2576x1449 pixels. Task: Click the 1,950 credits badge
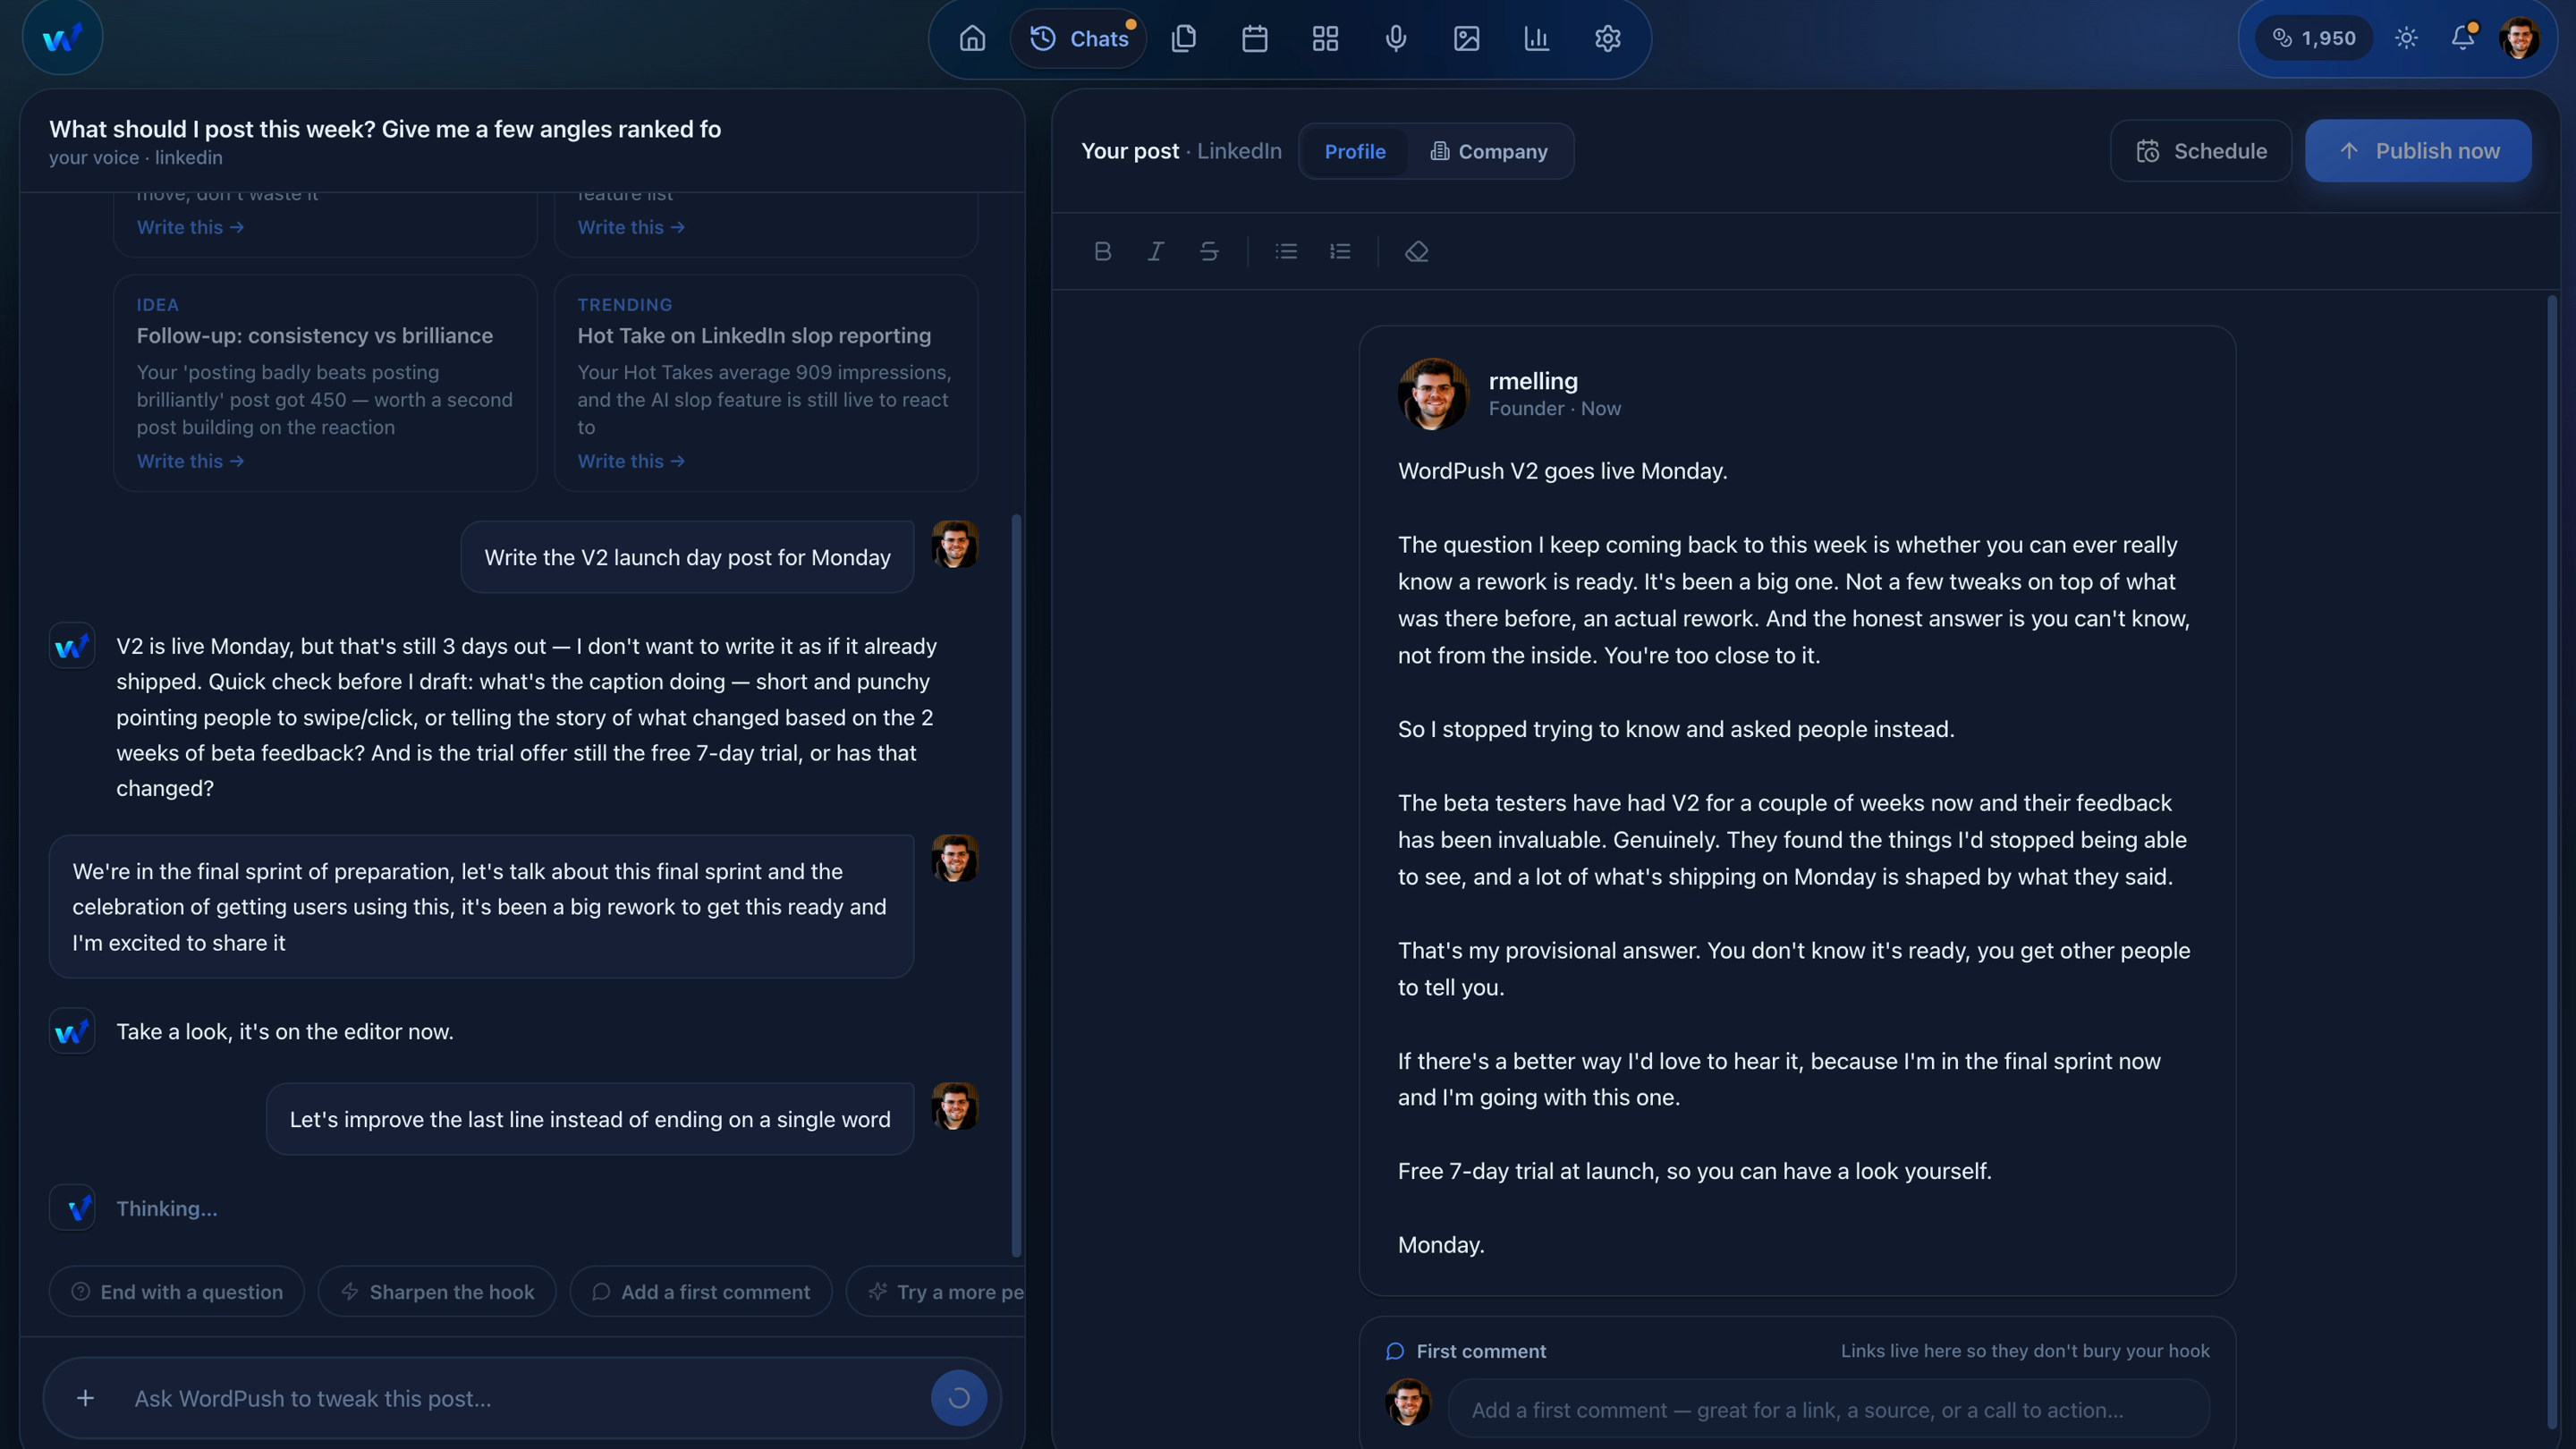[2314, 38]
